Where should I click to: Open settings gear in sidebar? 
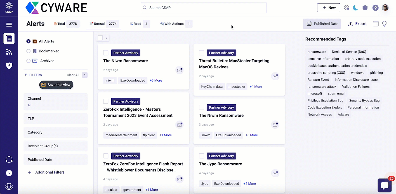click(9, 186)
